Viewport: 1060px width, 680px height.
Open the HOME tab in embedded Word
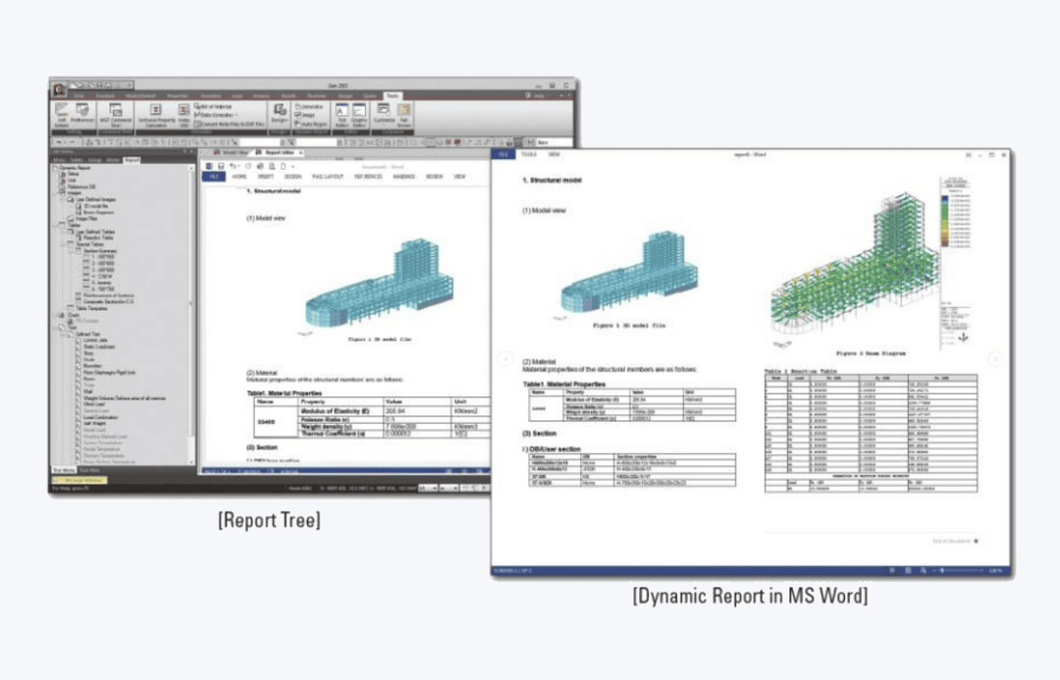(239, 177)
